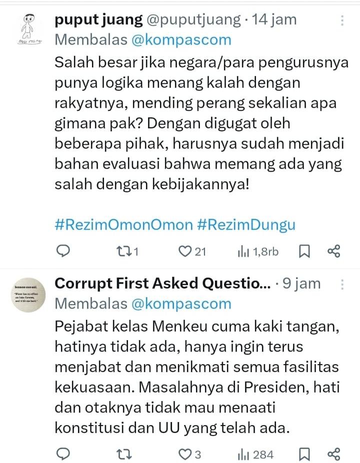The width and height of the screenshot is (360, 463).
Task: Retweet the Corrupt First Asked Questio post
Action: (122, 454)
